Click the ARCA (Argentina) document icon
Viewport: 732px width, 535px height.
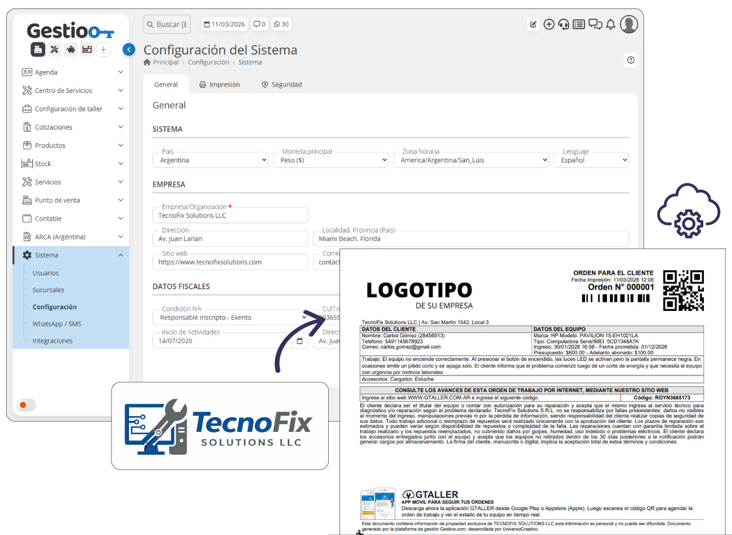pyautogui.click(x=27, y=237)
